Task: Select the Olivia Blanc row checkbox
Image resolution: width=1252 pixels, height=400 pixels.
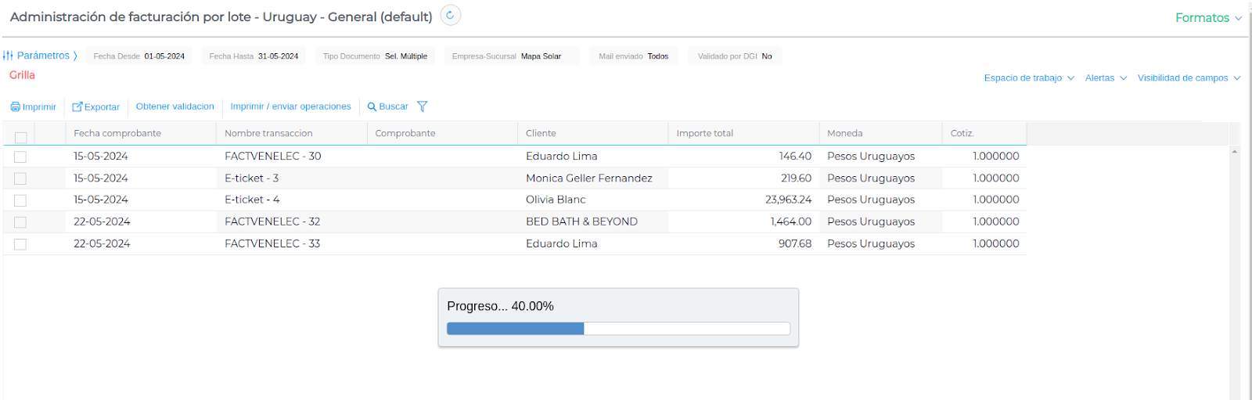Action: pyautogui.click(x=20, y=200)
